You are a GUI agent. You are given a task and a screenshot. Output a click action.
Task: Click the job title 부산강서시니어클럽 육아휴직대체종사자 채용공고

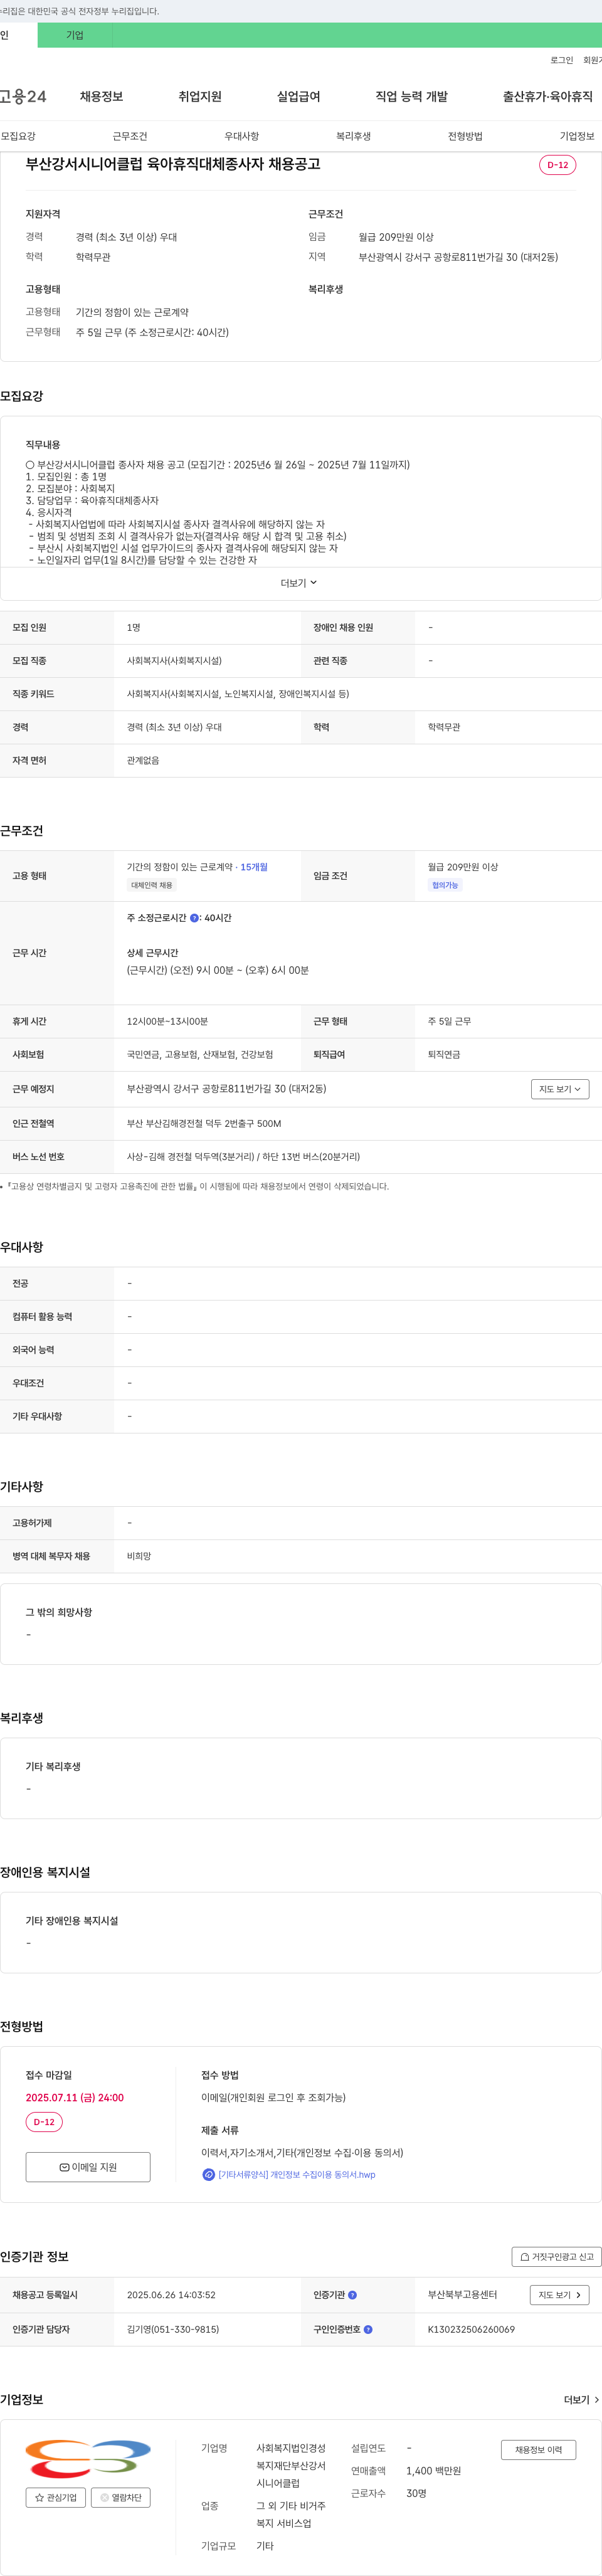173,164
